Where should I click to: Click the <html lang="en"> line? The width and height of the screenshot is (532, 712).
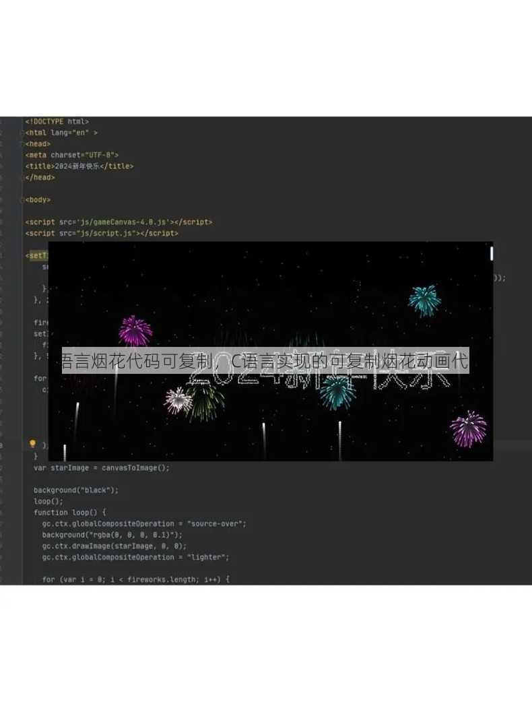(61, 133)
